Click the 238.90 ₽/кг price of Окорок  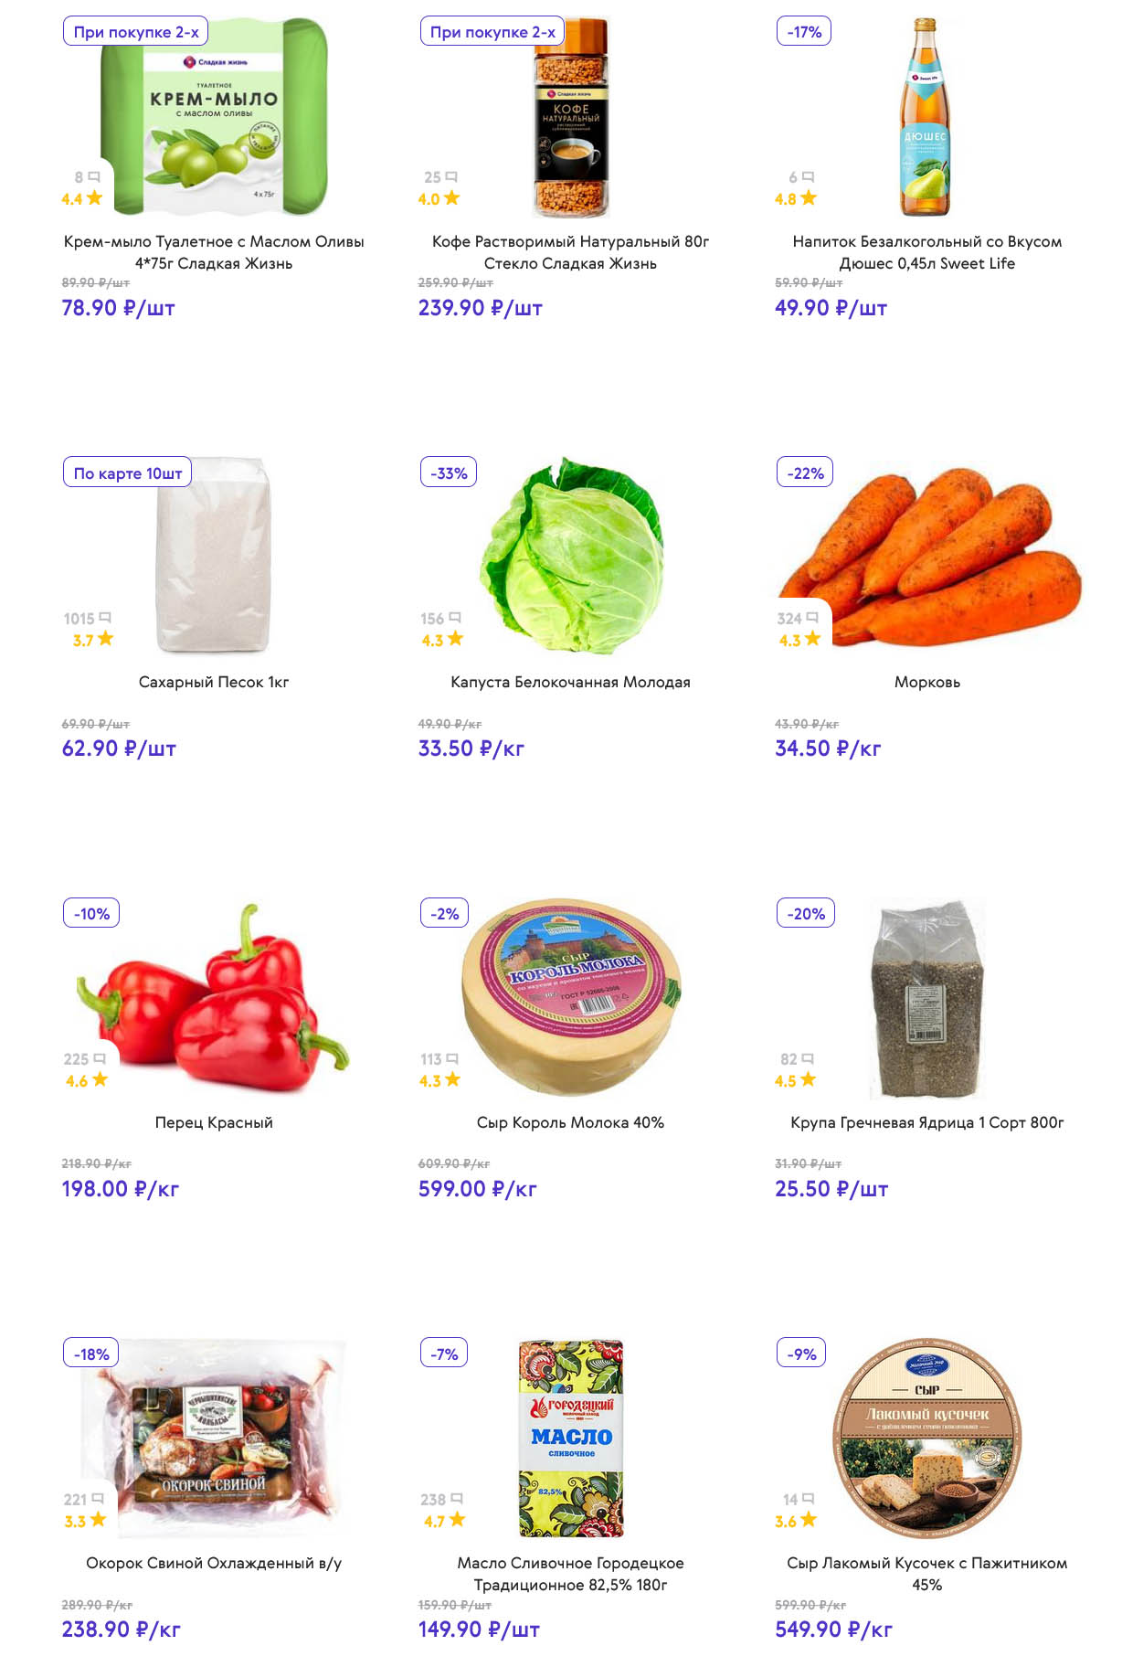tap(122, 1630)
